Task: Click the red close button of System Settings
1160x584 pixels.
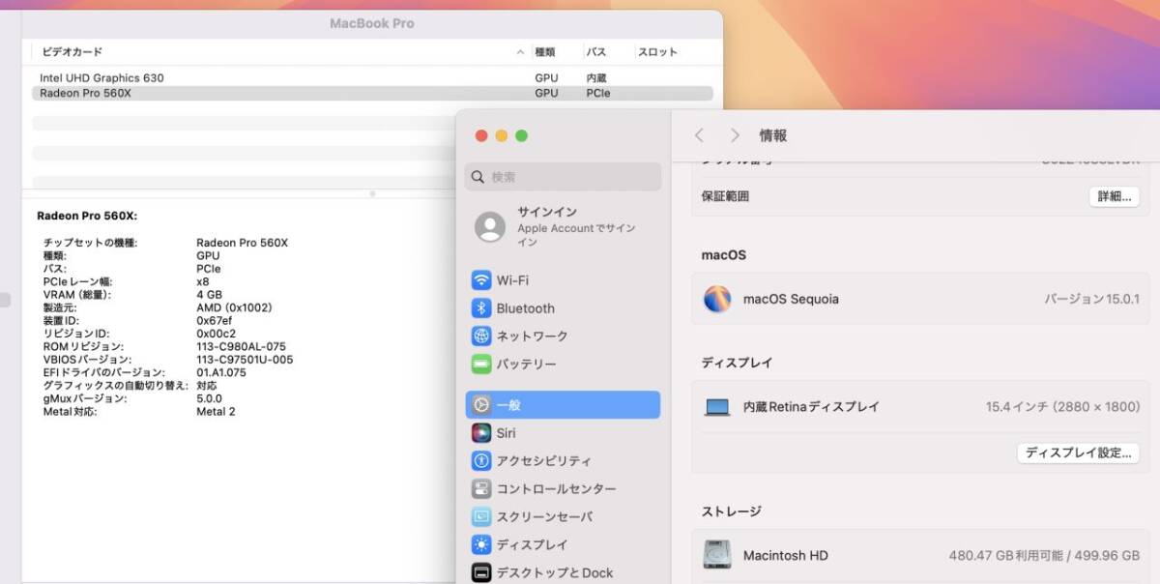Action: pyautogui.click(x=481, y=136)
